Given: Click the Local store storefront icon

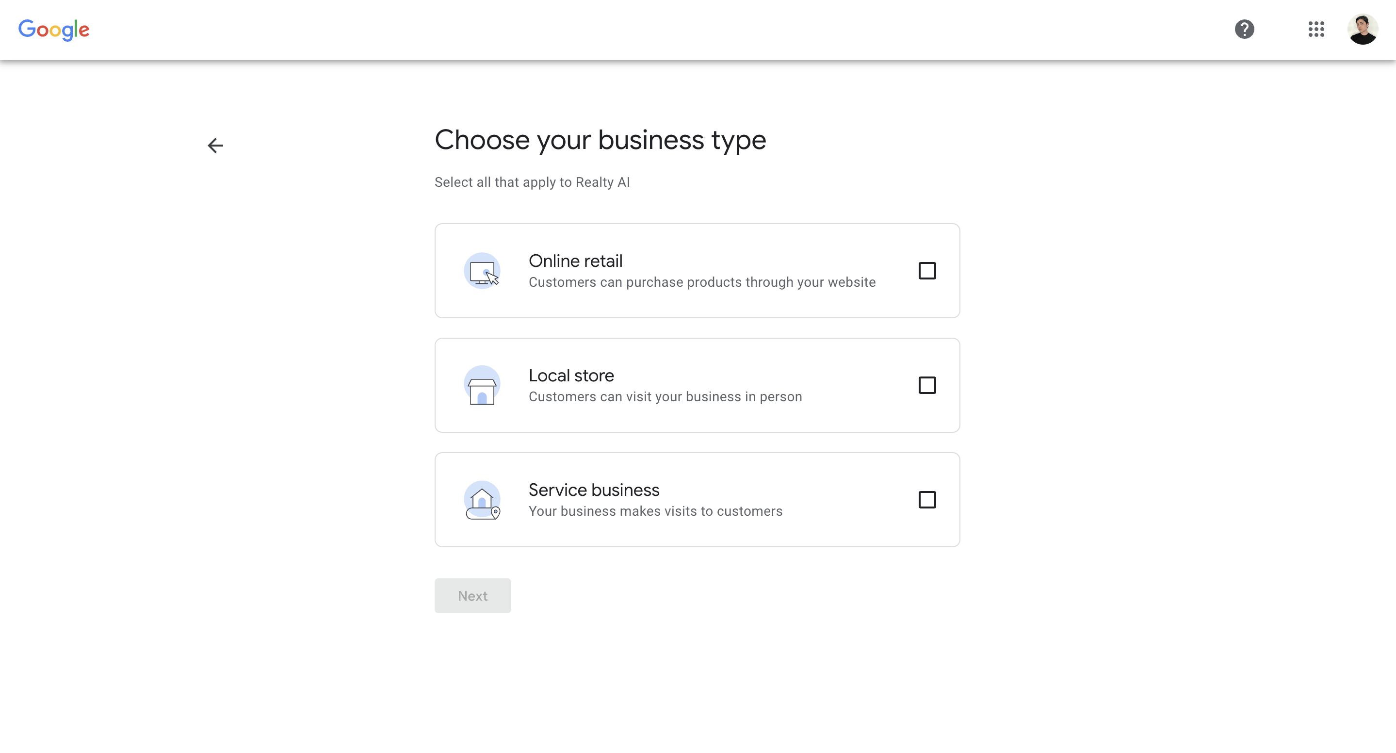Looking at the screenshot, I should (x=482, y=385).
